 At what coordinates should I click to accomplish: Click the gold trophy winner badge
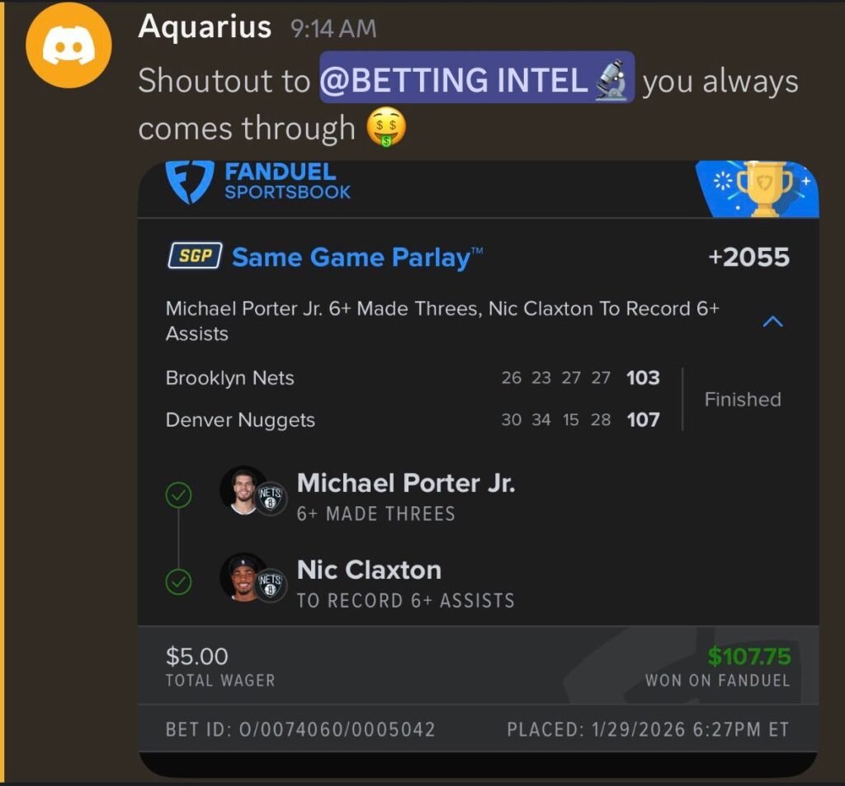[x=765, y=189]
